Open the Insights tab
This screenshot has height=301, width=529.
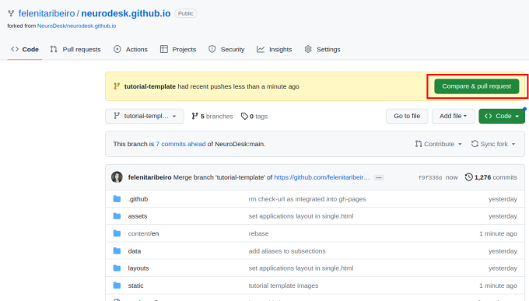pos(275,49)
